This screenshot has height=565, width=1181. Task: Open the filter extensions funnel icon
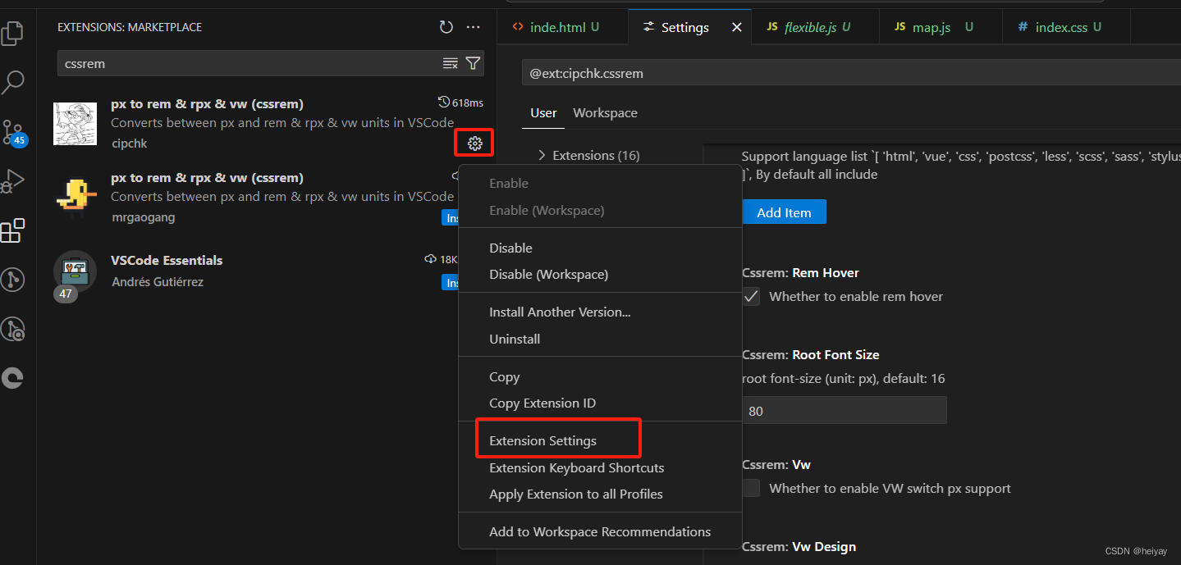point(473,63)
